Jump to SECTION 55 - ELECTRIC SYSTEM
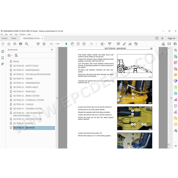Viewport: 178px width, 178px height. tap(27, 119)
